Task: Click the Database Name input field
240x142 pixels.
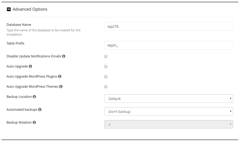Action: click(x=168, y=27)
